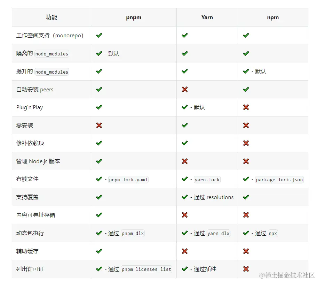Viewport: 317px width, 281px height.
Task: Click the Yarn column header
Action: (x=207, y=17)
